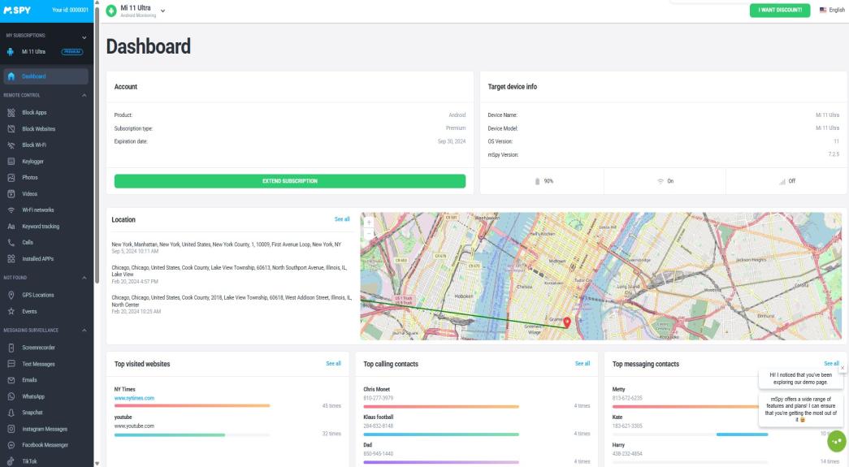Open the Photos section icon
The height and width of the screenshot is (467, 849).
pyautogui.click(x=11, y=178)
